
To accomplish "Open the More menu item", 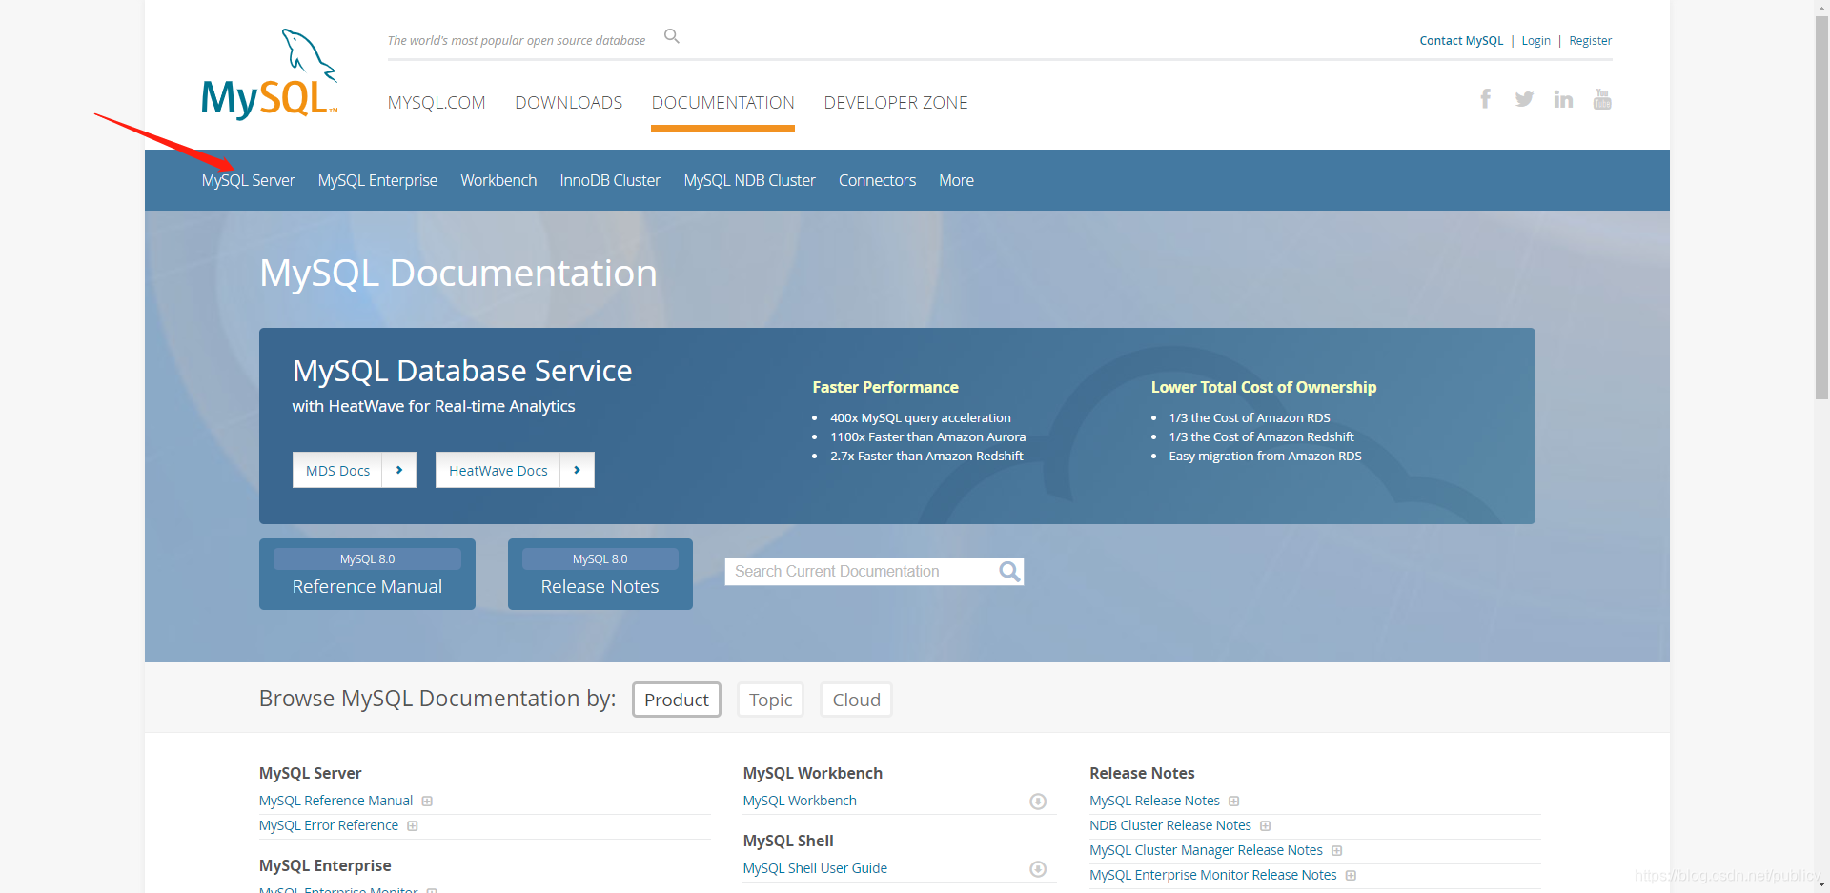I will 956,180.
